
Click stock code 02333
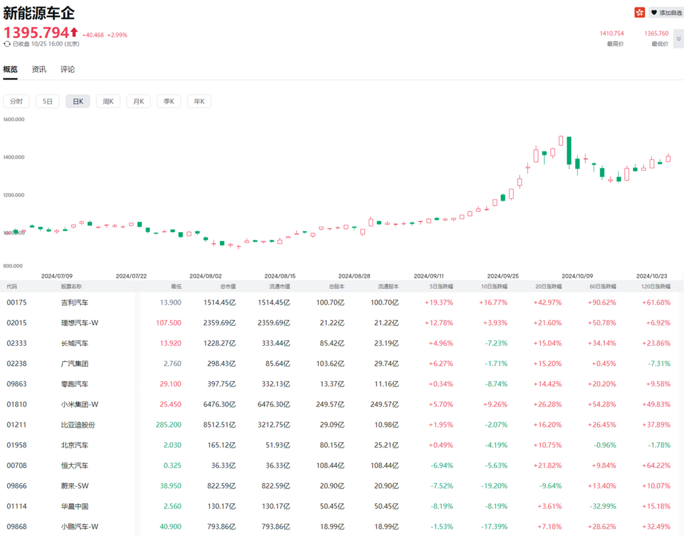[x=17, y=343]
